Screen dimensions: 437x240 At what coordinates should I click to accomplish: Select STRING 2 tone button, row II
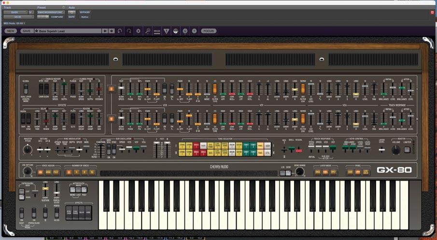[x=182, y=153]
